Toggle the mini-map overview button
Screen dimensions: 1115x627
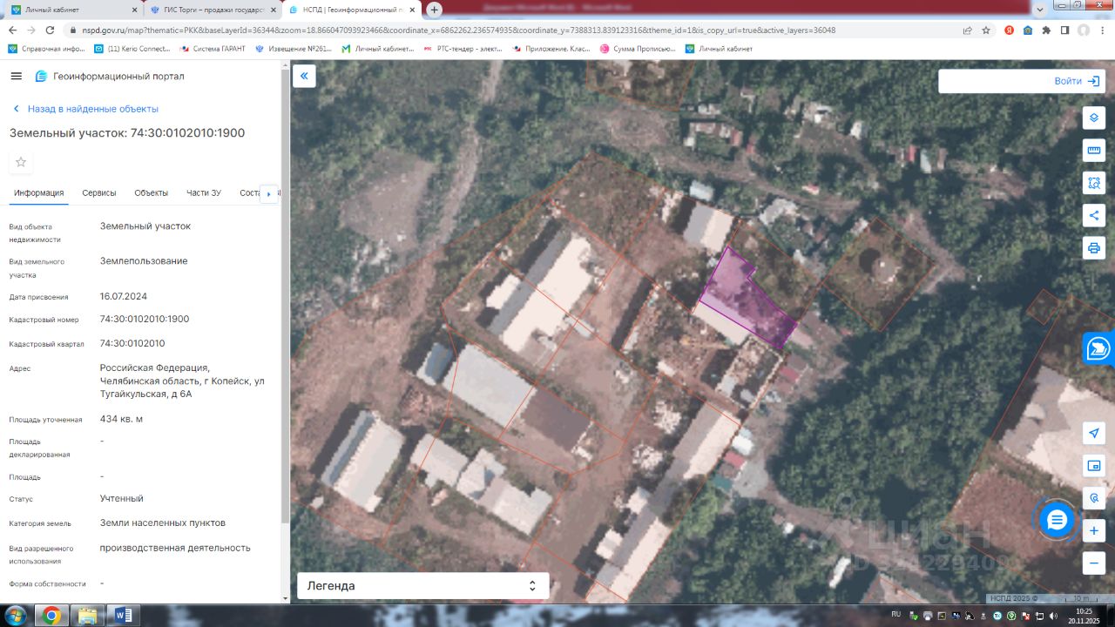tap(1094, 466)
